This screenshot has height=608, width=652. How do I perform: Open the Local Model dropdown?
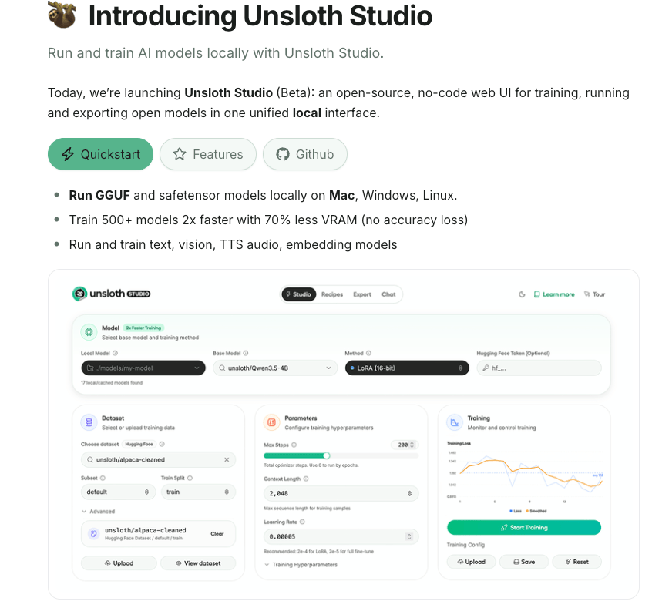(143, 368)
